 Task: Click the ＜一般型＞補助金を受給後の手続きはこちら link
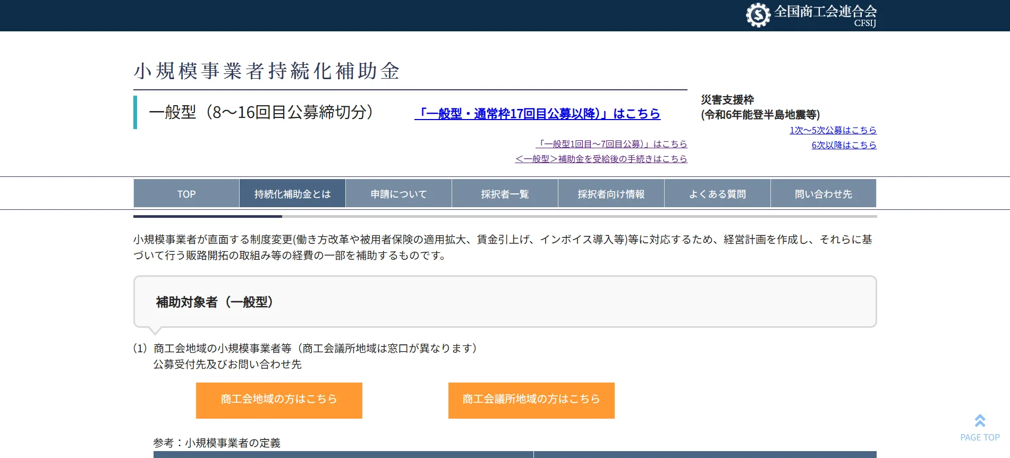601,159
